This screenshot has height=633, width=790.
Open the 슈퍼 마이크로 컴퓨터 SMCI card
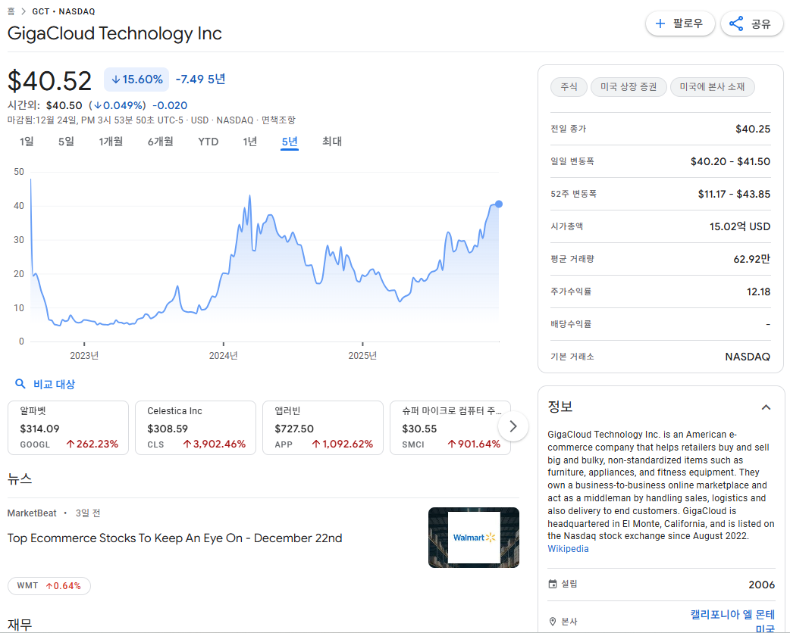click(450, 428)
